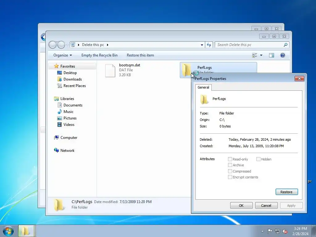This screenshot has width=316, height=237.
Task: Click Empty the Recycle Bin
Action: click(99, 55)
